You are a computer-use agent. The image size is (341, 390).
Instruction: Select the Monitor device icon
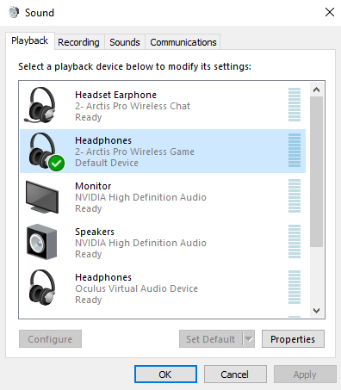pyautogui.click(x=42, y=196)
